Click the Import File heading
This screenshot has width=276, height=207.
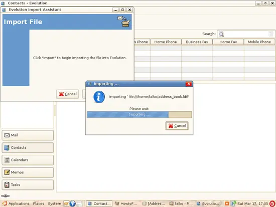23,22
